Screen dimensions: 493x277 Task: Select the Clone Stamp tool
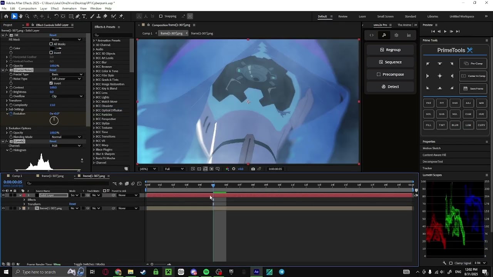pyautogui.click(x=99, y=16)
